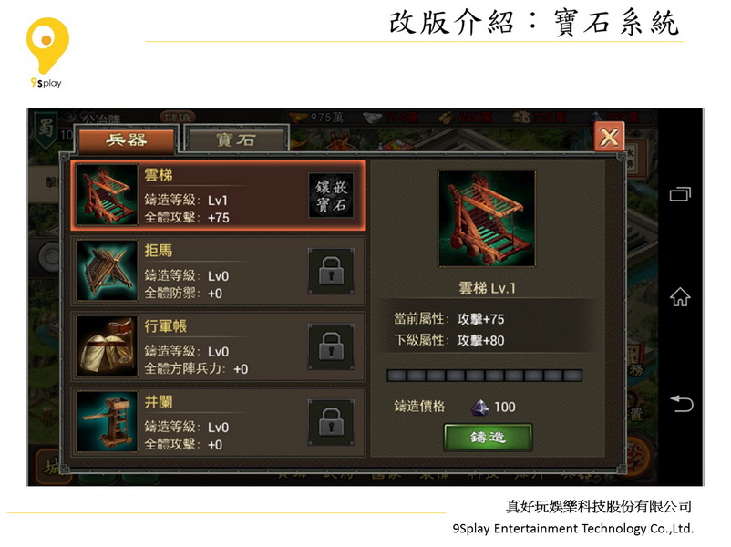Click the lock icon on 井闌 row
731x547 pixels.
pos(331,422)
